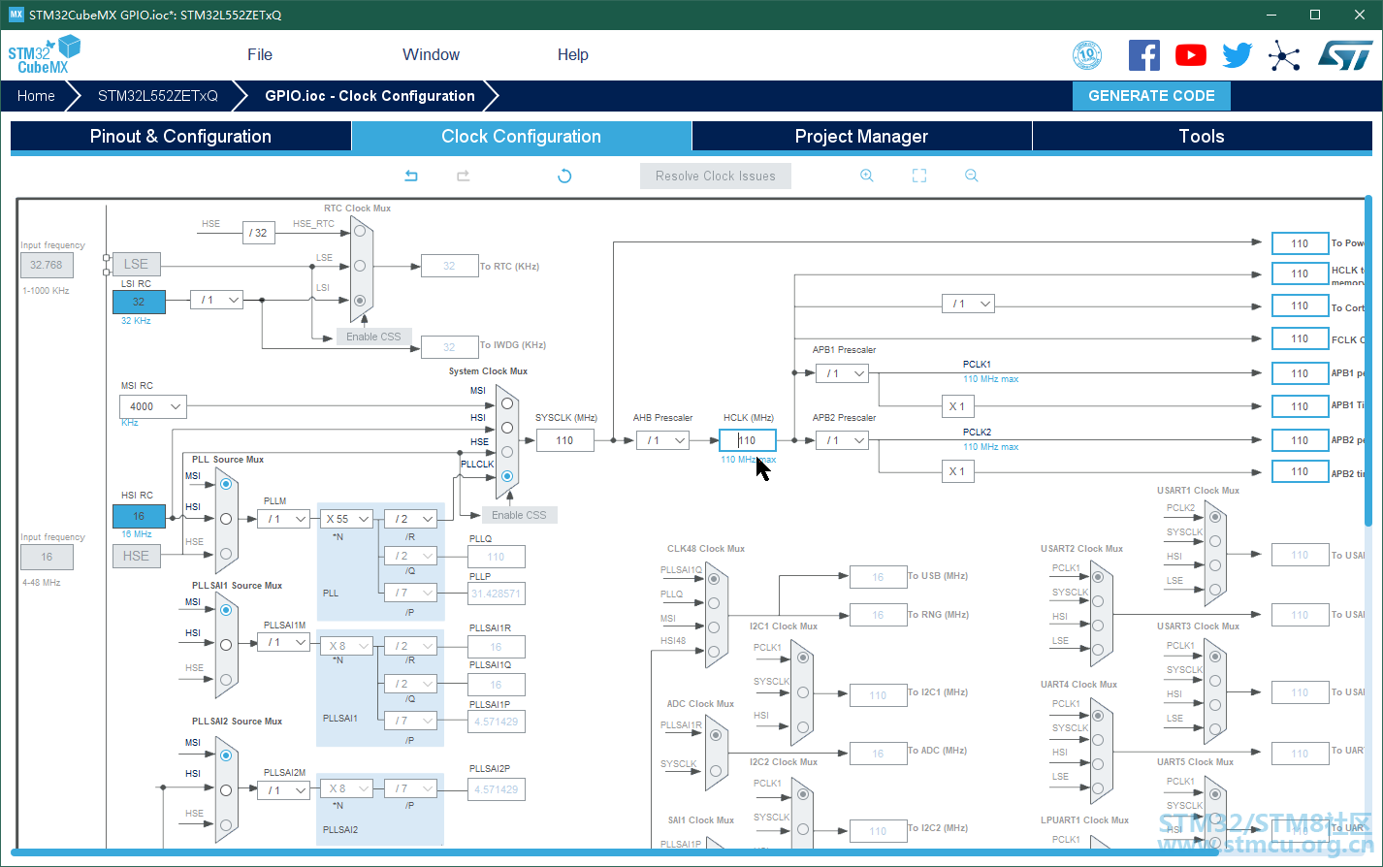Screen dimensions: 1383x867
Task: Open the Help menu
Action: point(573,54)
